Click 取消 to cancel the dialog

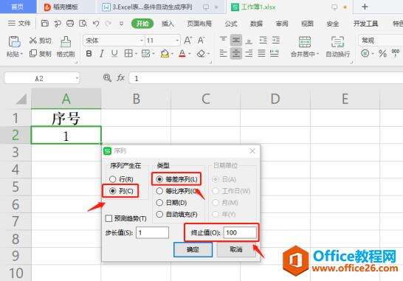[236, 249]
